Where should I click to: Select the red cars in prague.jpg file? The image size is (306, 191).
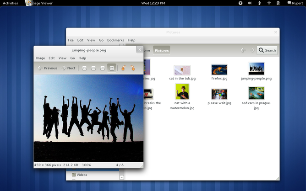point(256,94)
